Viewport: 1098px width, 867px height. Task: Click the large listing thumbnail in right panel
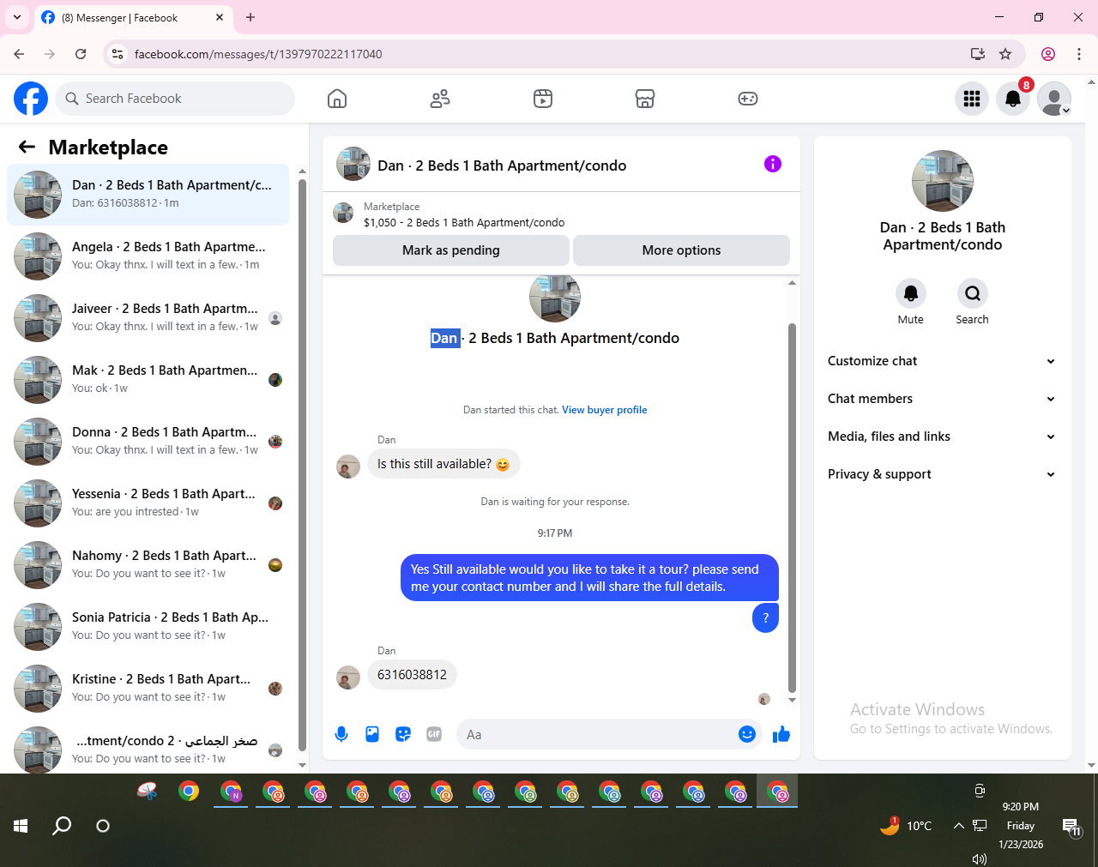point(943,181)
